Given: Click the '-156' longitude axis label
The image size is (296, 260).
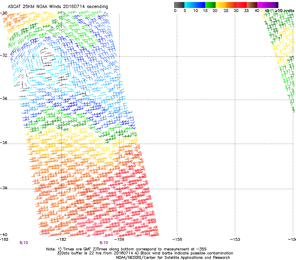Looking at the screenshot, I should pos(177,240).
